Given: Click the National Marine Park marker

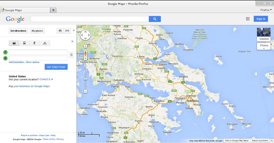Looking at the screenshot, I should pyautogui.click(x=200, y=41).
